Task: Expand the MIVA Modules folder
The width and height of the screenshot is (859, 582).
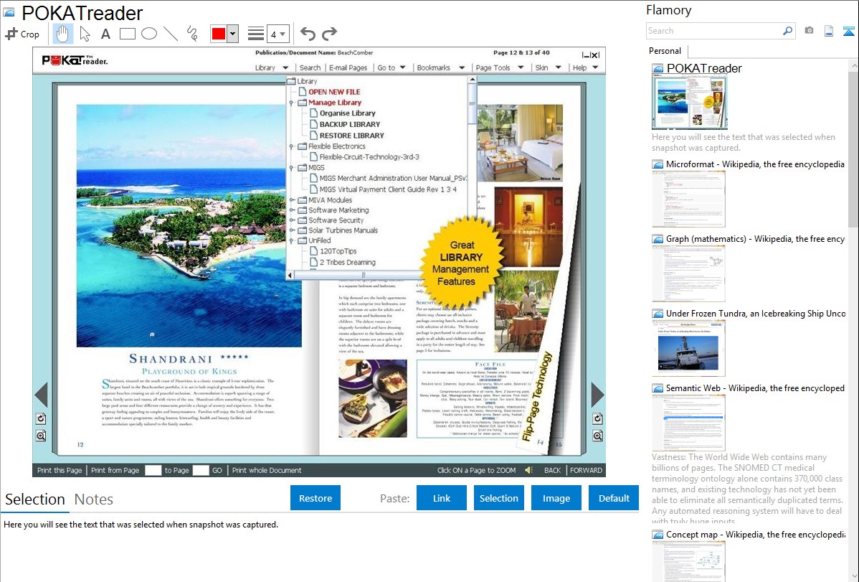Action: point(291,200)
